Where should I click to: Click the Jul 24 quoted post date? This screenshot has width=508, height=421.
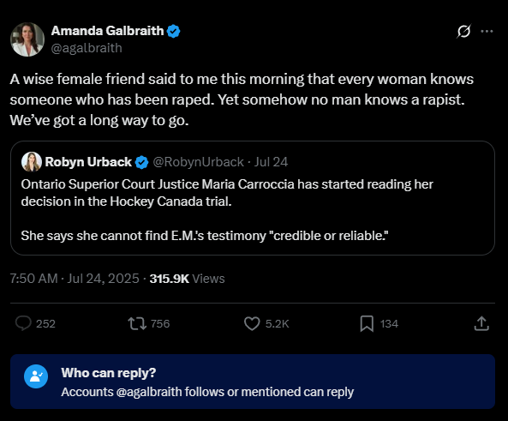[x=271, y=162]
